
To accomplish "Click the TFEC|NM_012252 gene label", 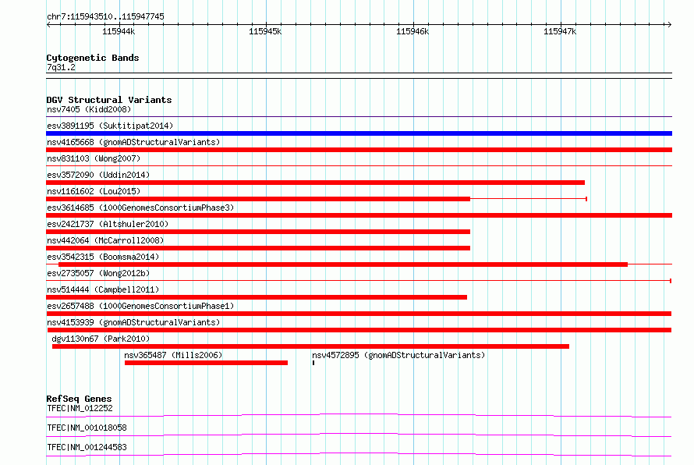I will pyautogui.click(x=80, y=408).
